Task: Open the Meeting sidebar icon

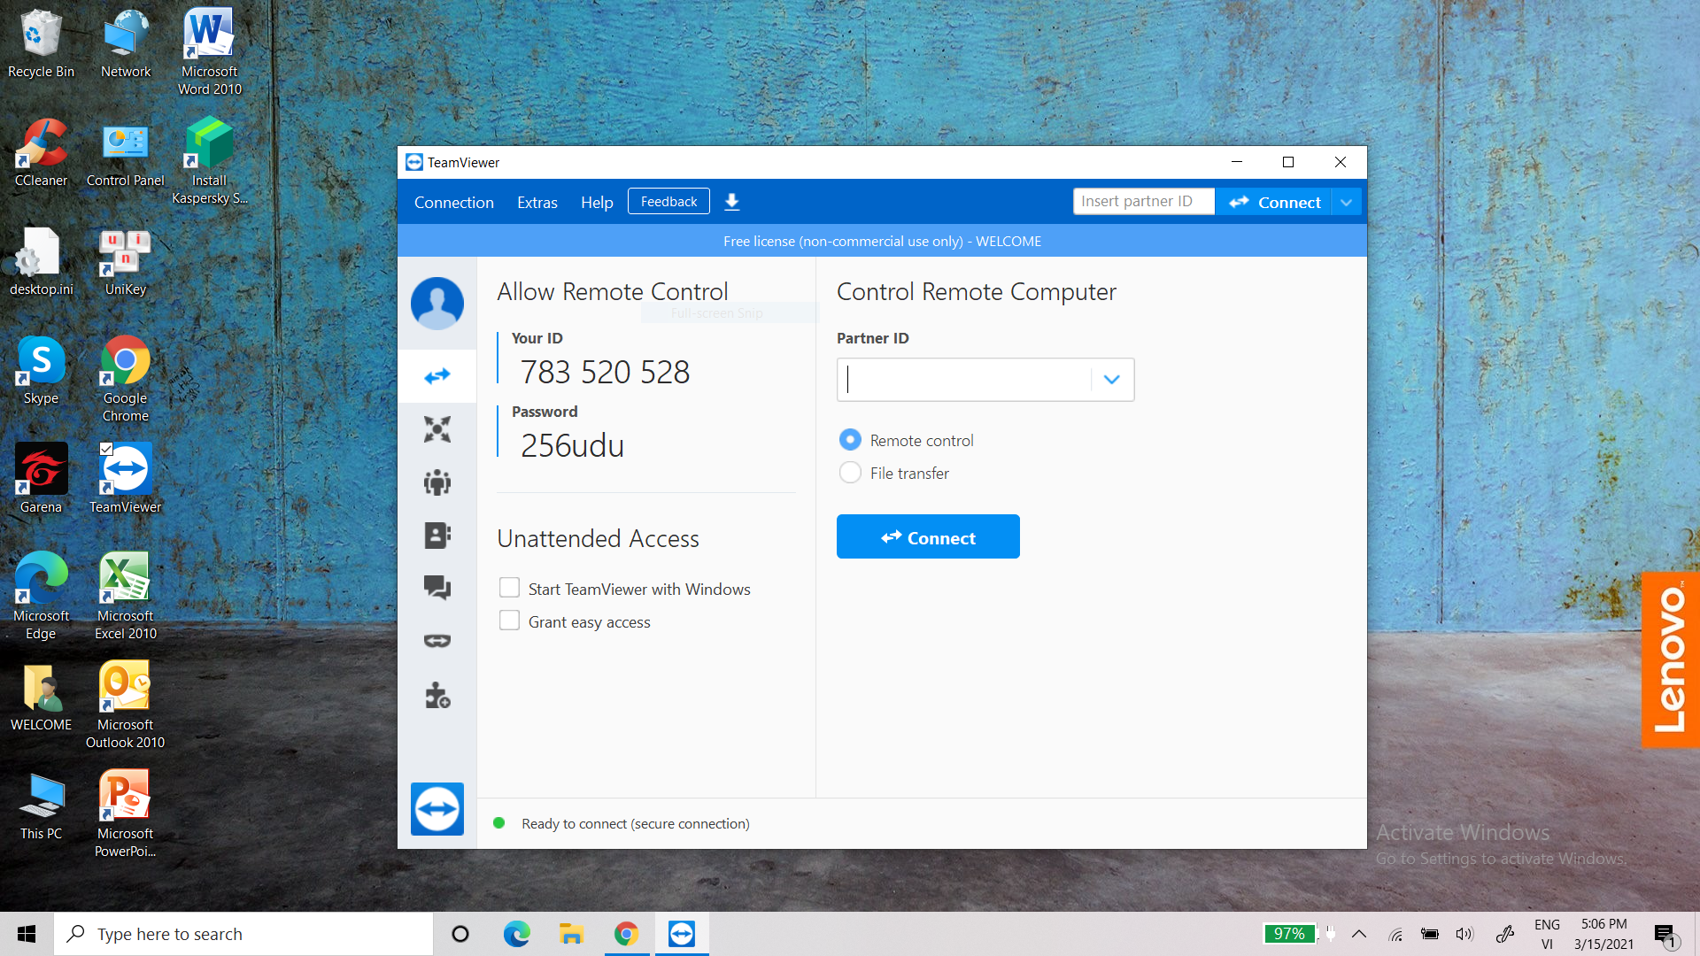Action: point(437,482)
